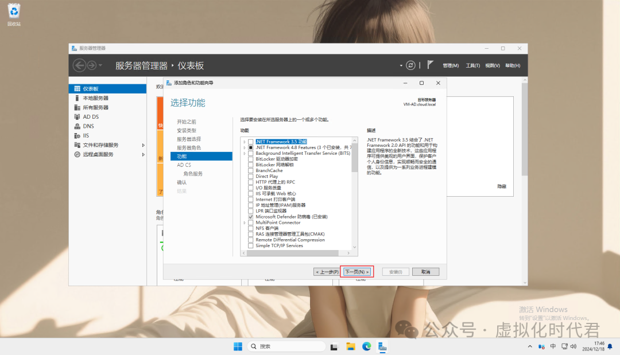Viewport: 620px width, 355px height.
Task: Open the 视图(V) menu
Action: [x=493, y=65]
